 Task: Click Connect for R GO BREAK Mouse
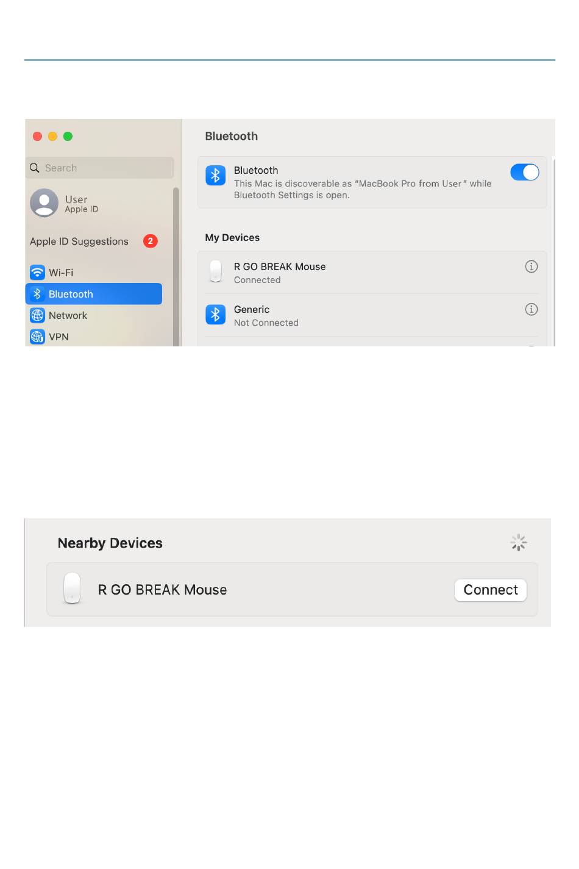click(491, 590)
